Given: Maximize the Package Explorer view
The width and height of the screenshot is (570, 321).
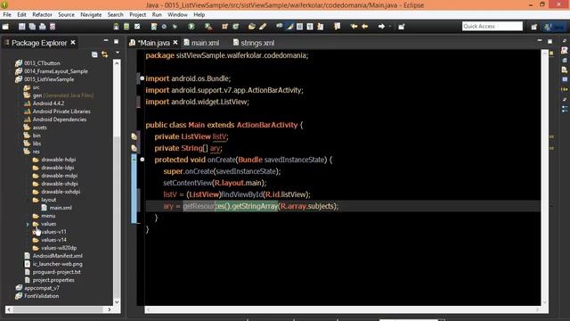Looking at the screenshot, I should click(116, 42).
